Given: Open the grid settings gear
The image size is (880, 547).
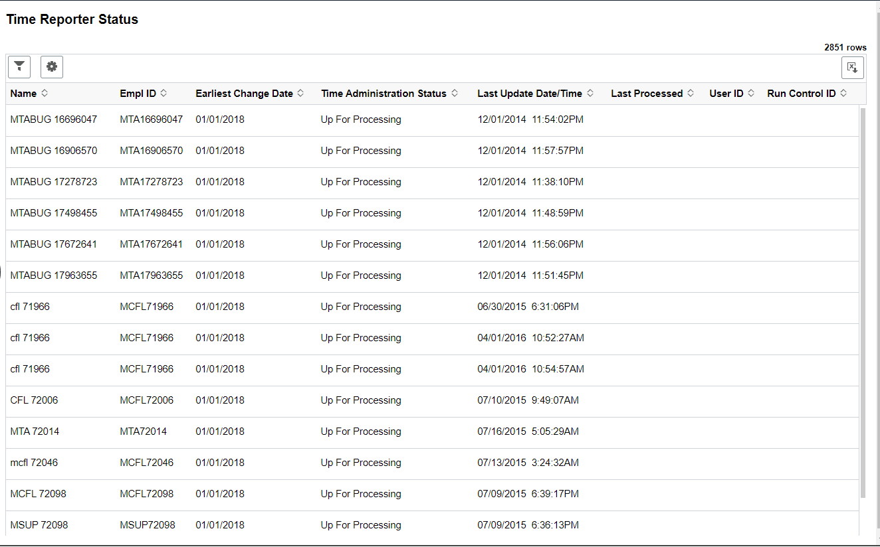Looking at the screenshot, I should tap(52, 66).
